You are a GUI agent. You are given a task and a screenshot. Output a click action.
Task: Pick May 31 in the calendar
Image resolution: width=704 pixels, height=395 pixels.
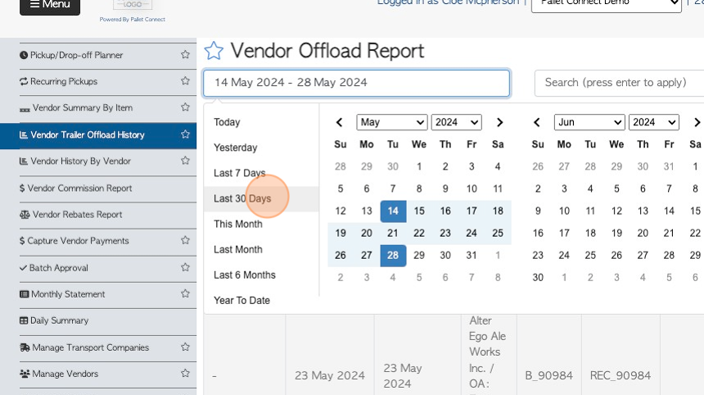point(472,255)
